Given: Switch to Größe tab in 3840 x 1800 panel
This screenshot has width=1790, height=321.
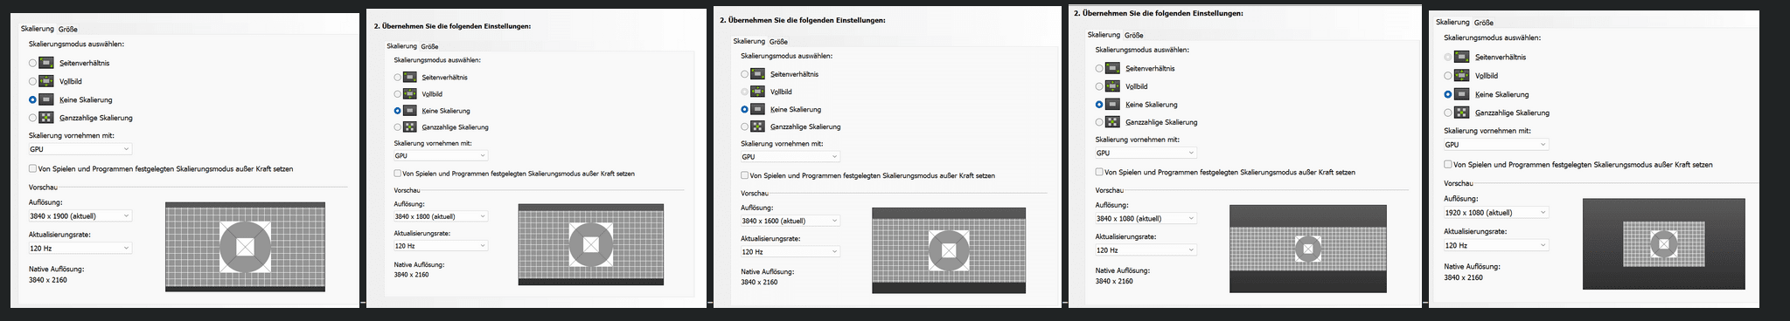Looking at the screenshot, I should pyautogui.click(x=429, y=46).
